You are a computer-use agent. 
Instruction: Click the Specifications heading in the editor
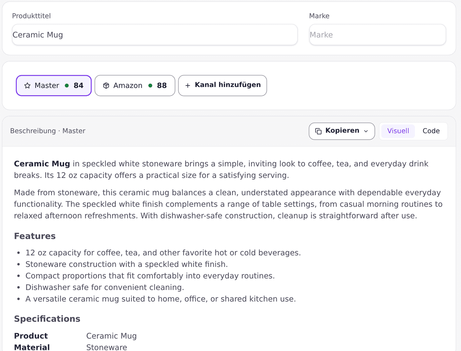(47, 319)
